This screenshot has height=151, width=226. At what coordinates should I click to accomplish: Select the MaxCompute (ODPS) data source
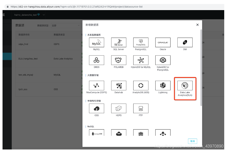pyautogui.click(x=96, y=86)
